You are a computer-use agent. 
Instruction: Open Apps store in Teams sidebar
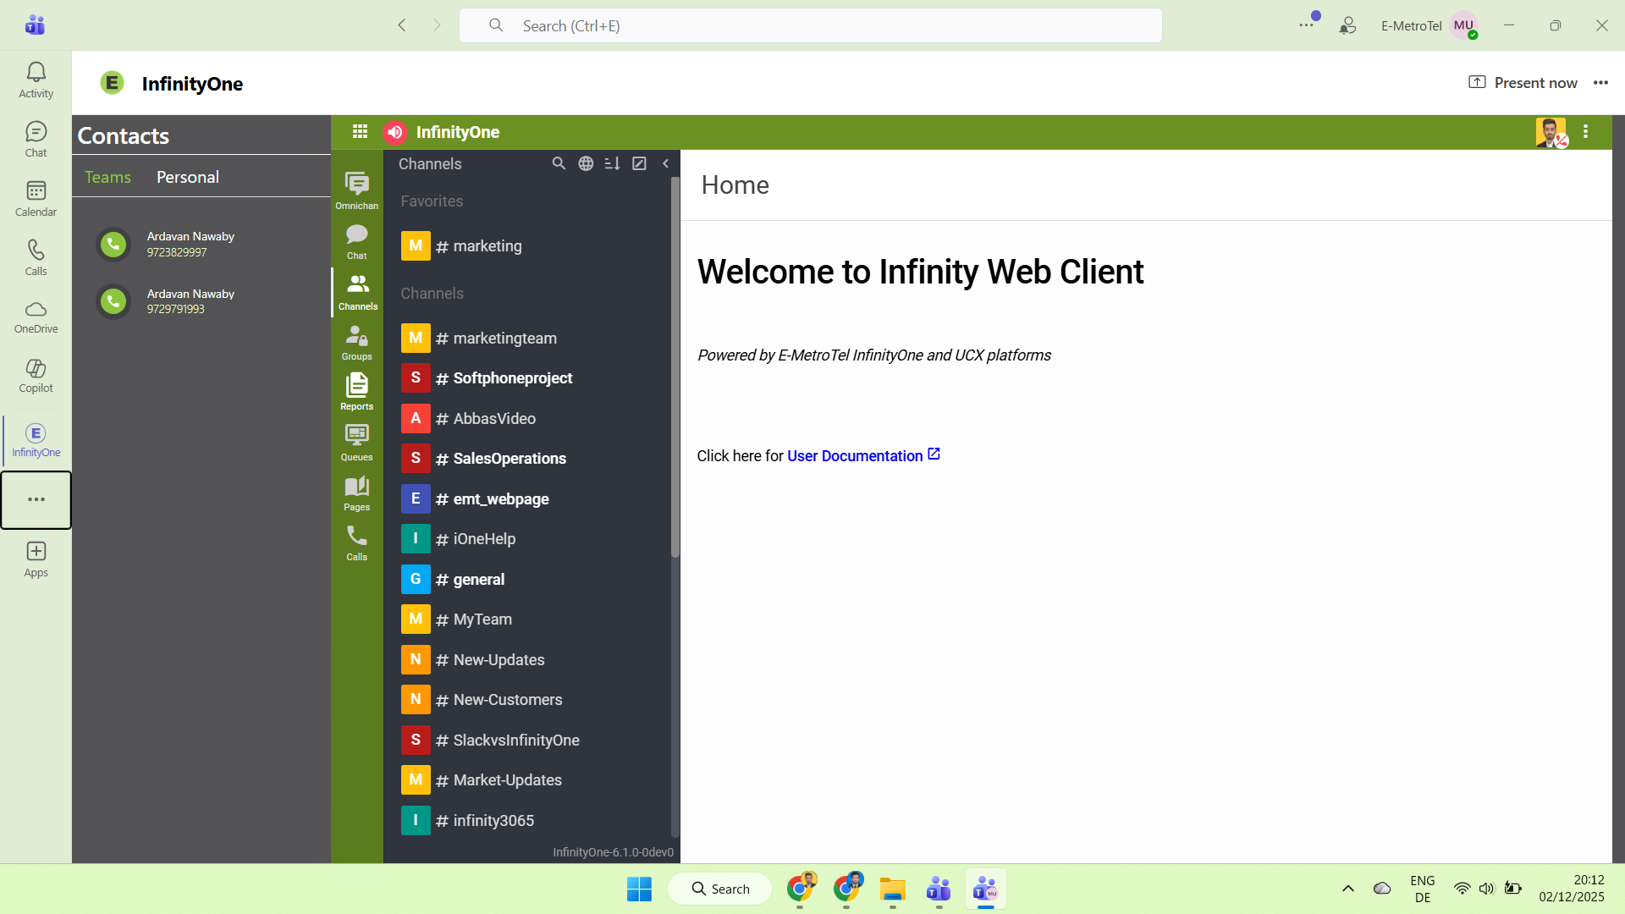36,560
